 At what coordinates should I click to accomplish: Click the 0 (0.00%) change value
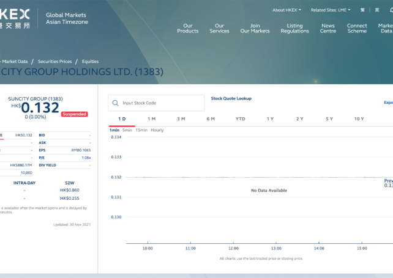[x=36, y=117]
